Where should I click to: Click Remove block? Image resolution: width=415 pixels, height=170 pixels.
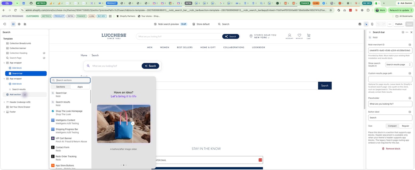click(391, 149)
